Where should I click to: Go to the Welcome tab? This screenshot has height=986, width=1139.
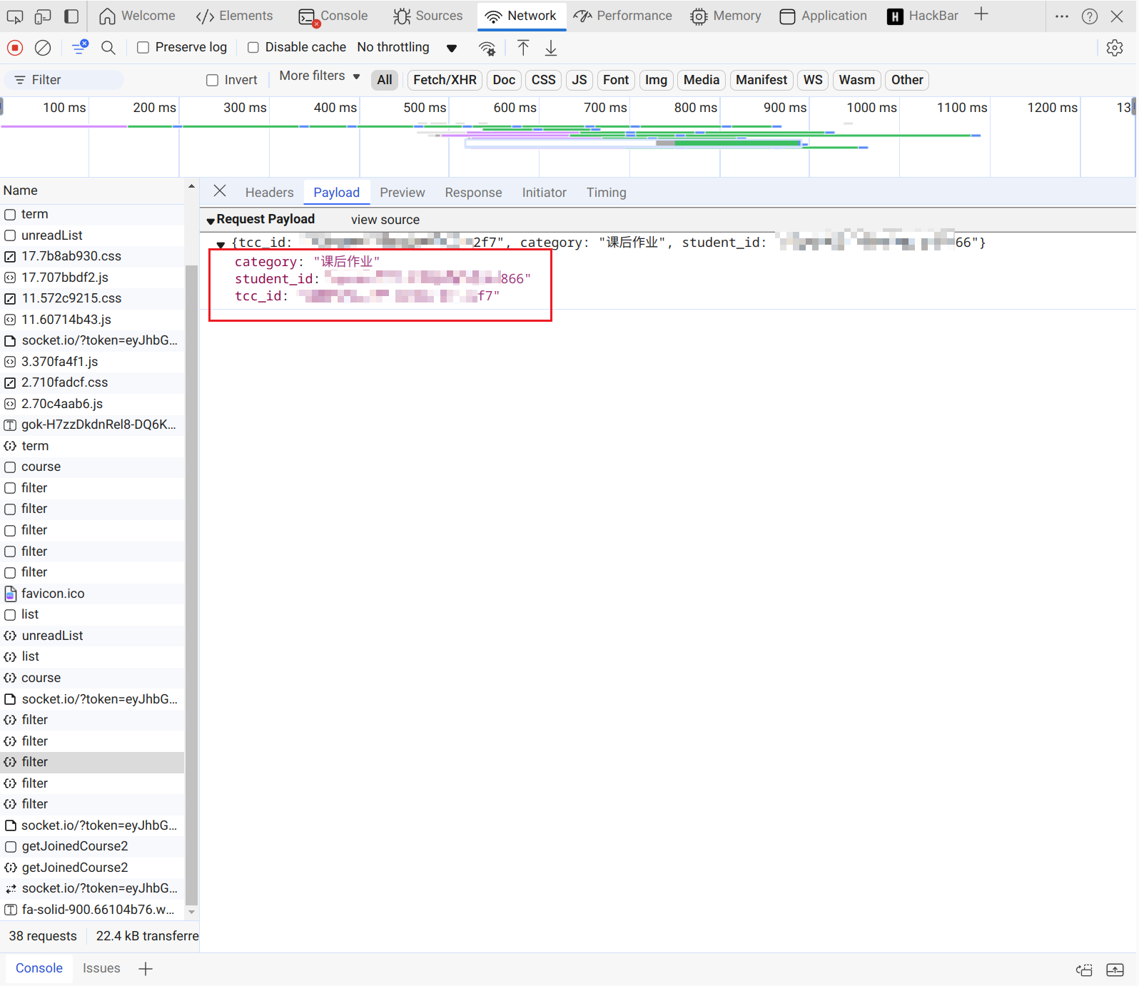(x=137, y=16)
